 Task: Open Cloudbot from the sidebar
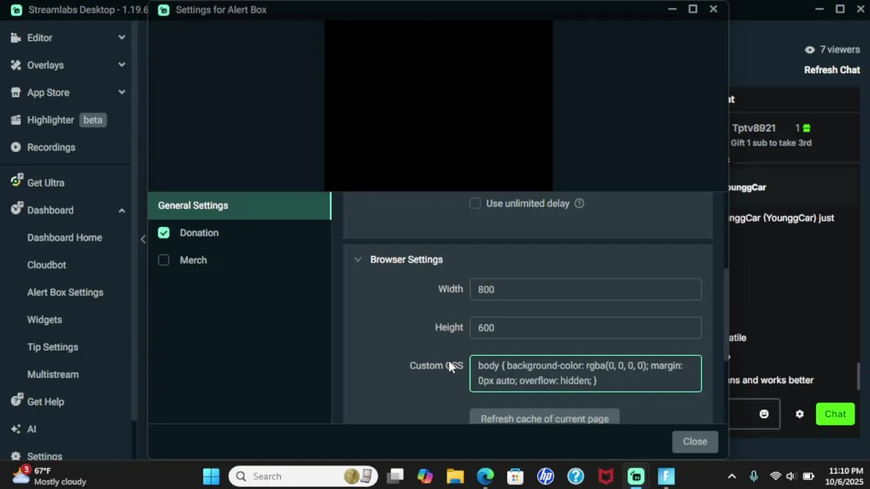tap(47, 265)
